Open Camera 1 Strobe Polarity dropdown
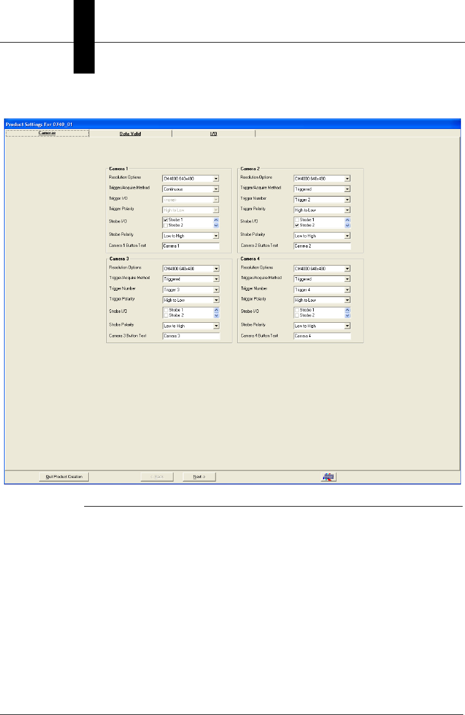The image size is (465, 715). click(x=216, y=236)
